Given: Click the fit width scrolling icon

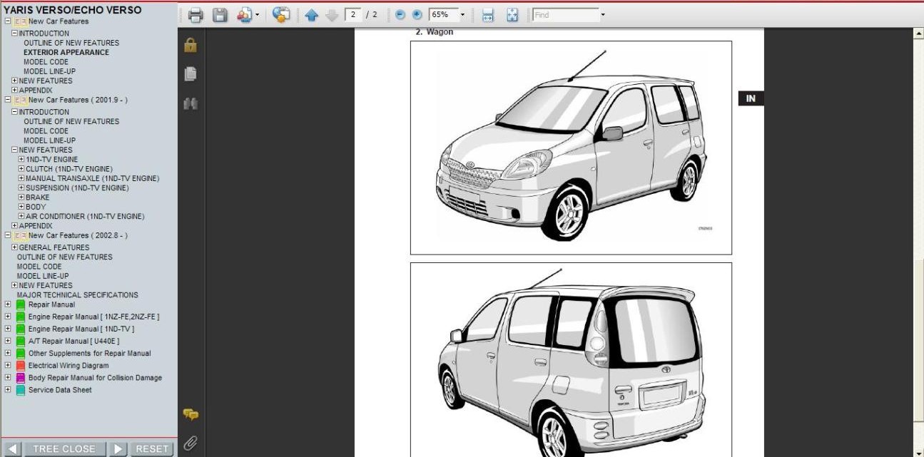Looking at the screenshot, I should [488, 15].
